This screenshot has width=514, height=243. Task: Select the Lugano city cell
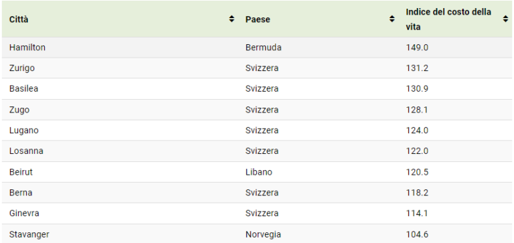120,130
